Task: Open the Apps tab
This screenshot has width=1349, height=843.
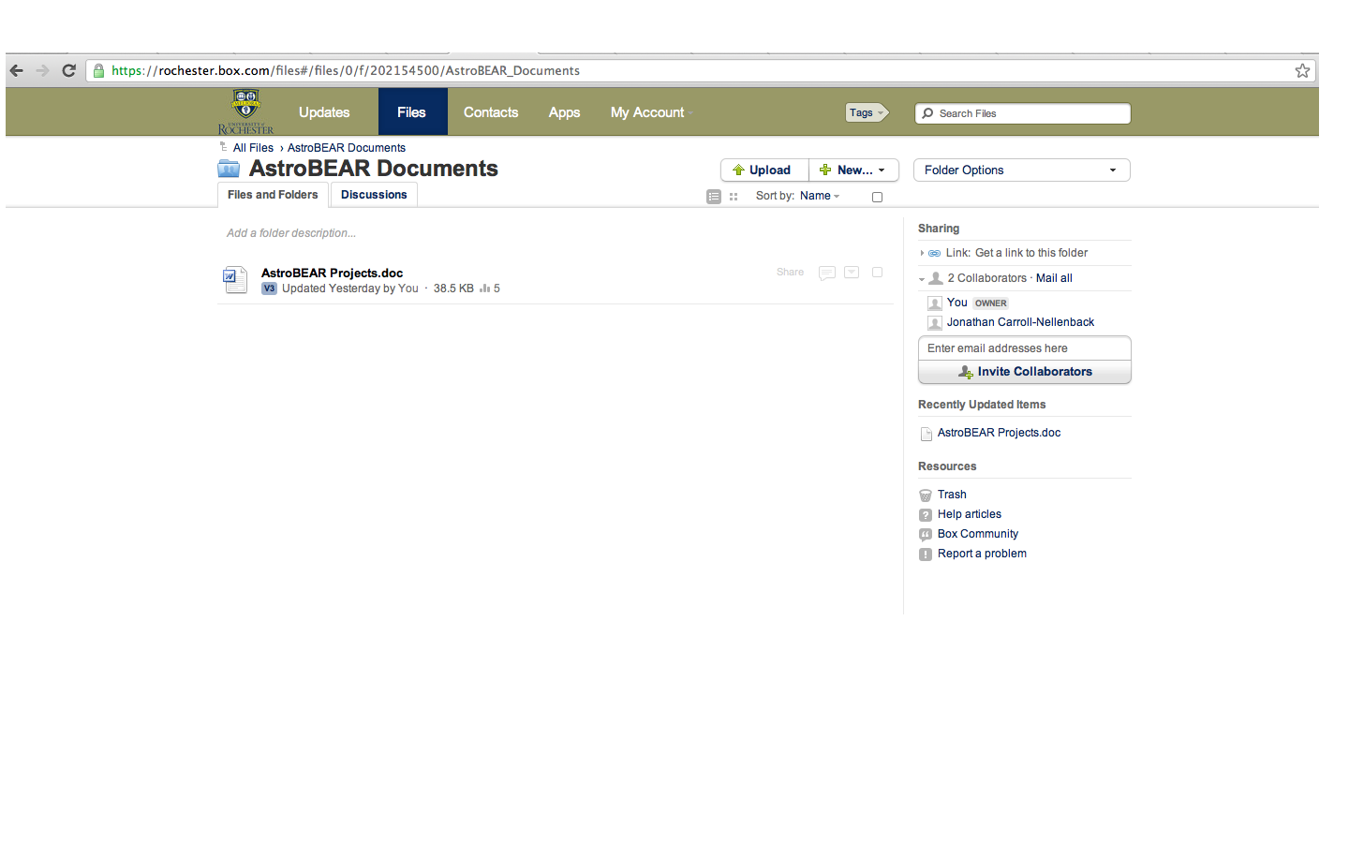Action: click(564, 112)
